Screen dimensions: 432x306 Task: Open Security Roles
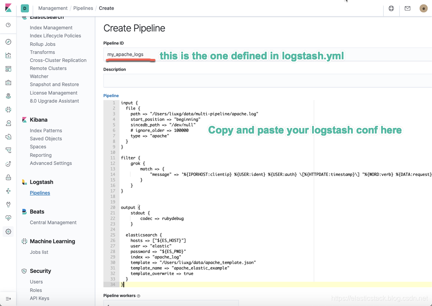[36, 290]
